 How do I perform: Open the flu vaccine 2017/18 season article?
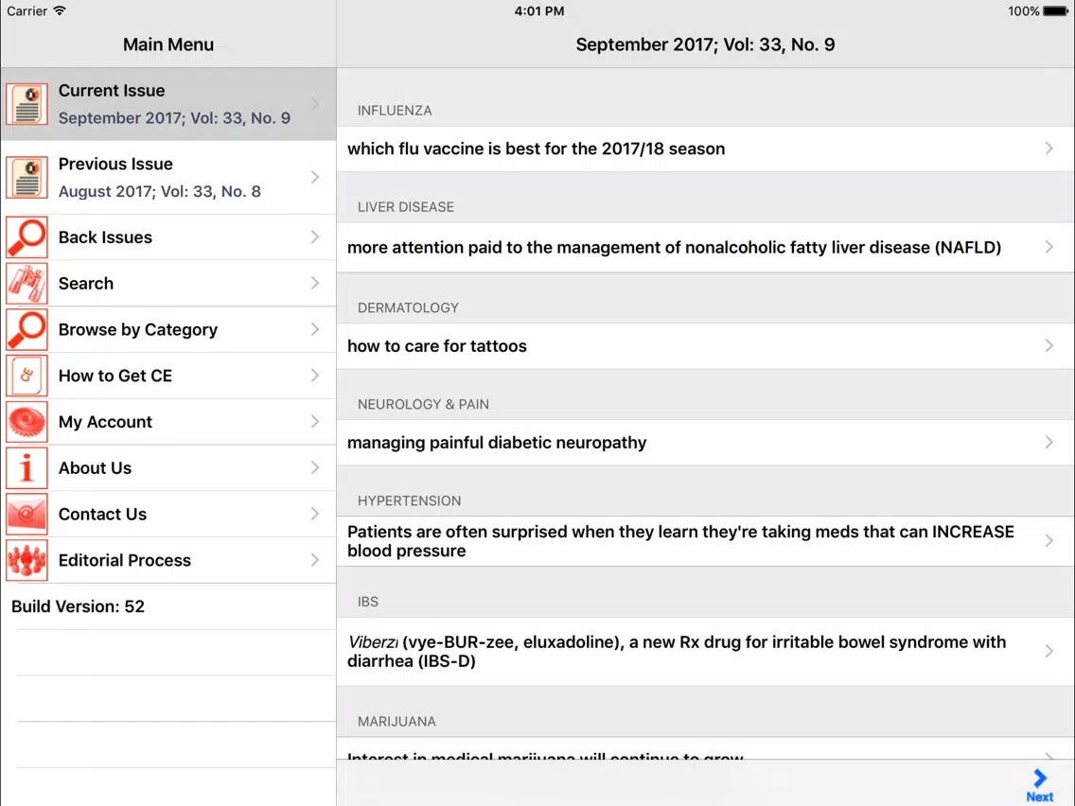706,149
